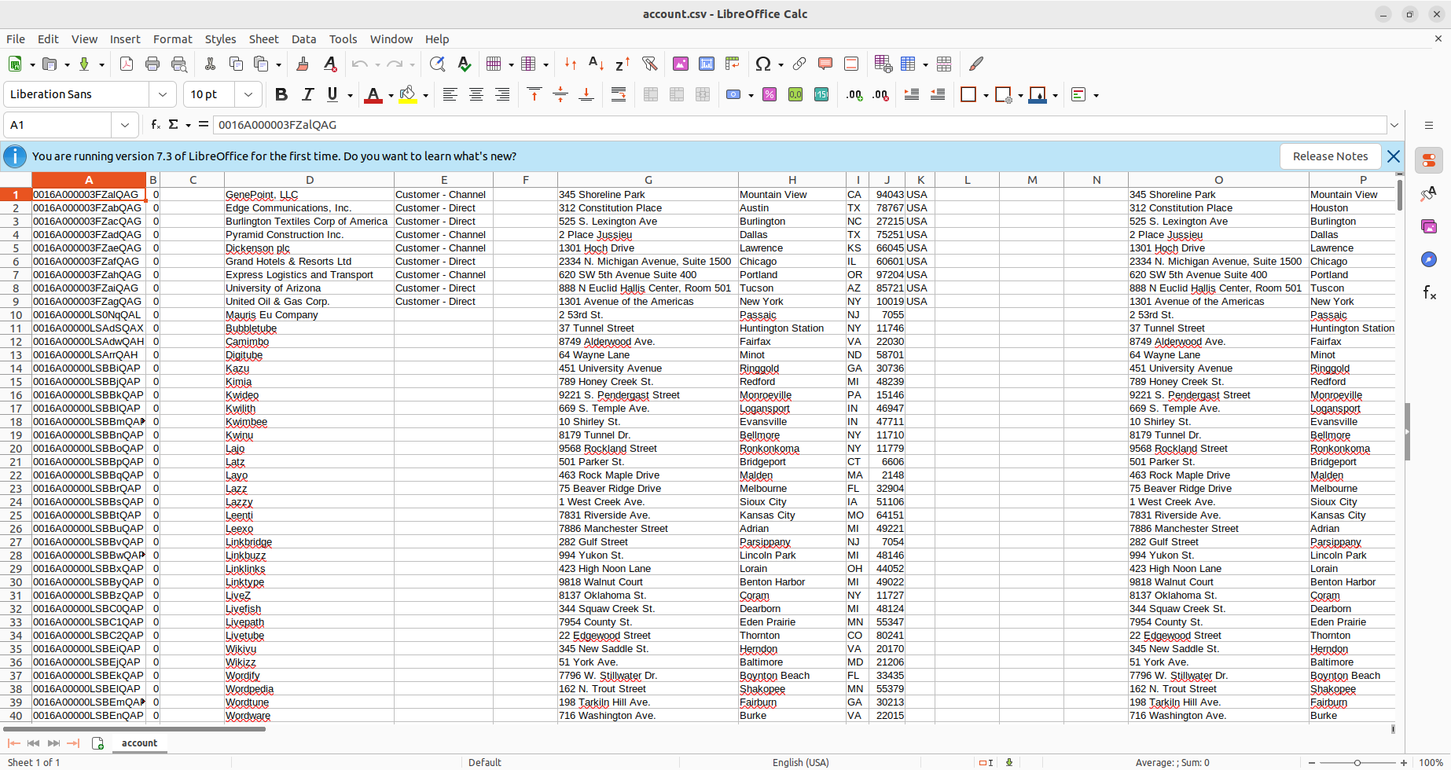The width and height of the screenshot is (1451, 770).
Task: Expand the font name dropdown
Action: tap(163, 95)
